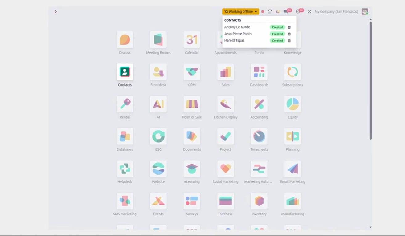
Task: Open the Rental app
Action: 125,104
